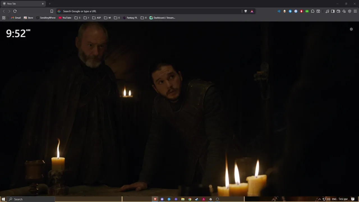Viewport: 359px width, 202px height.
Task: Open the blue magnifier extension icon
Action: click(296, 11)
